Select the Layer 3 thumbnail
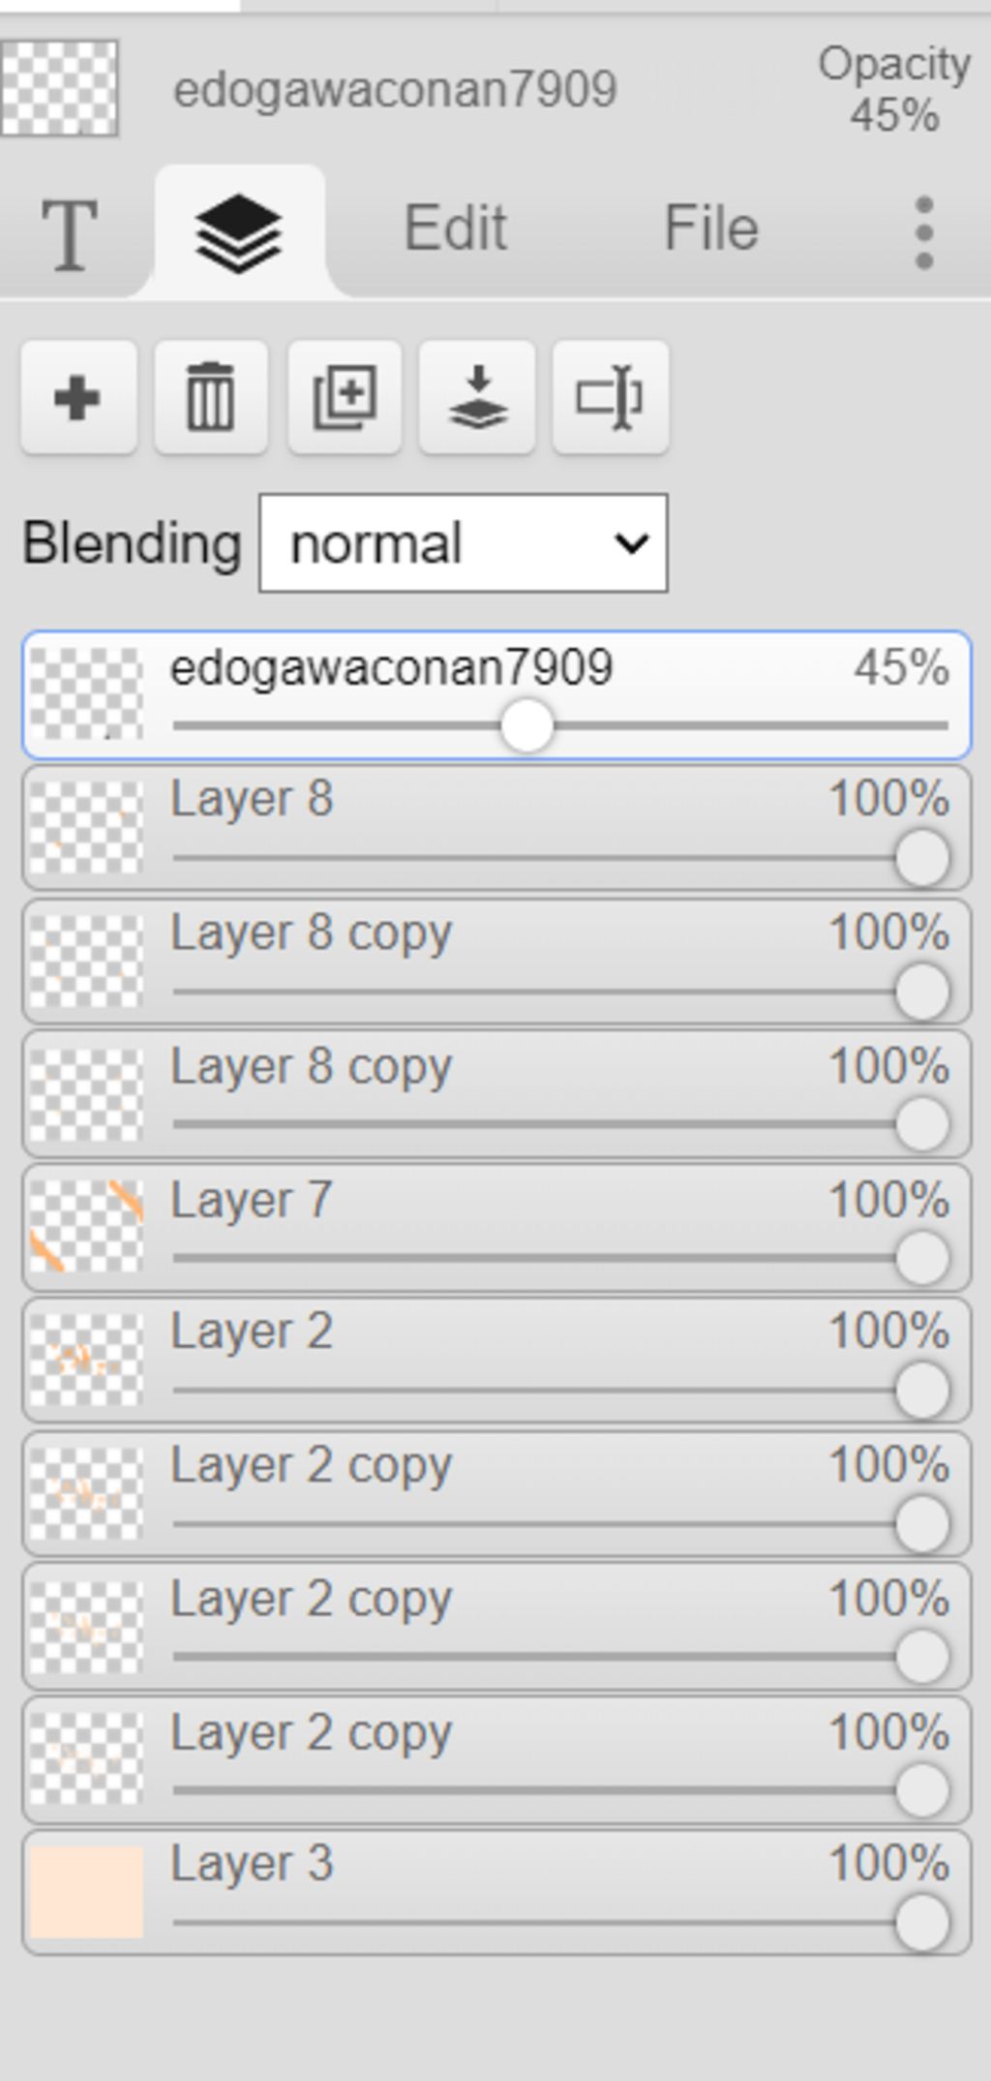The image size is (991, 2081). click(x=86, y=1891)
